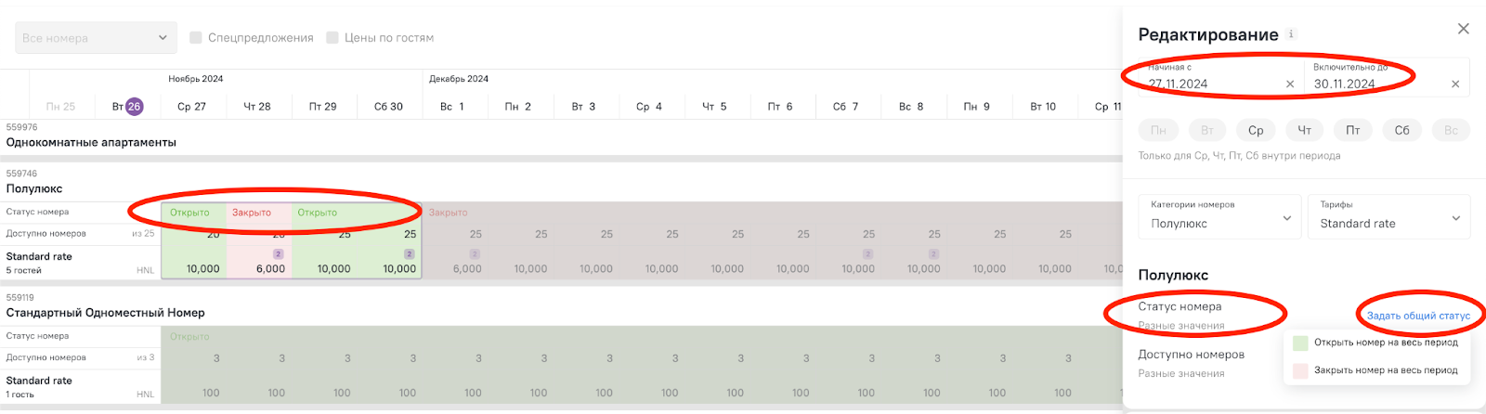This screenshot has height=414, width=1486.
Task: Click the Закрыто status cell for Чт 28
Action: pos(259,213)
